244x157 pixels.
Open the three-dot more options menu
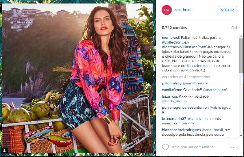[x=234, y=147]
